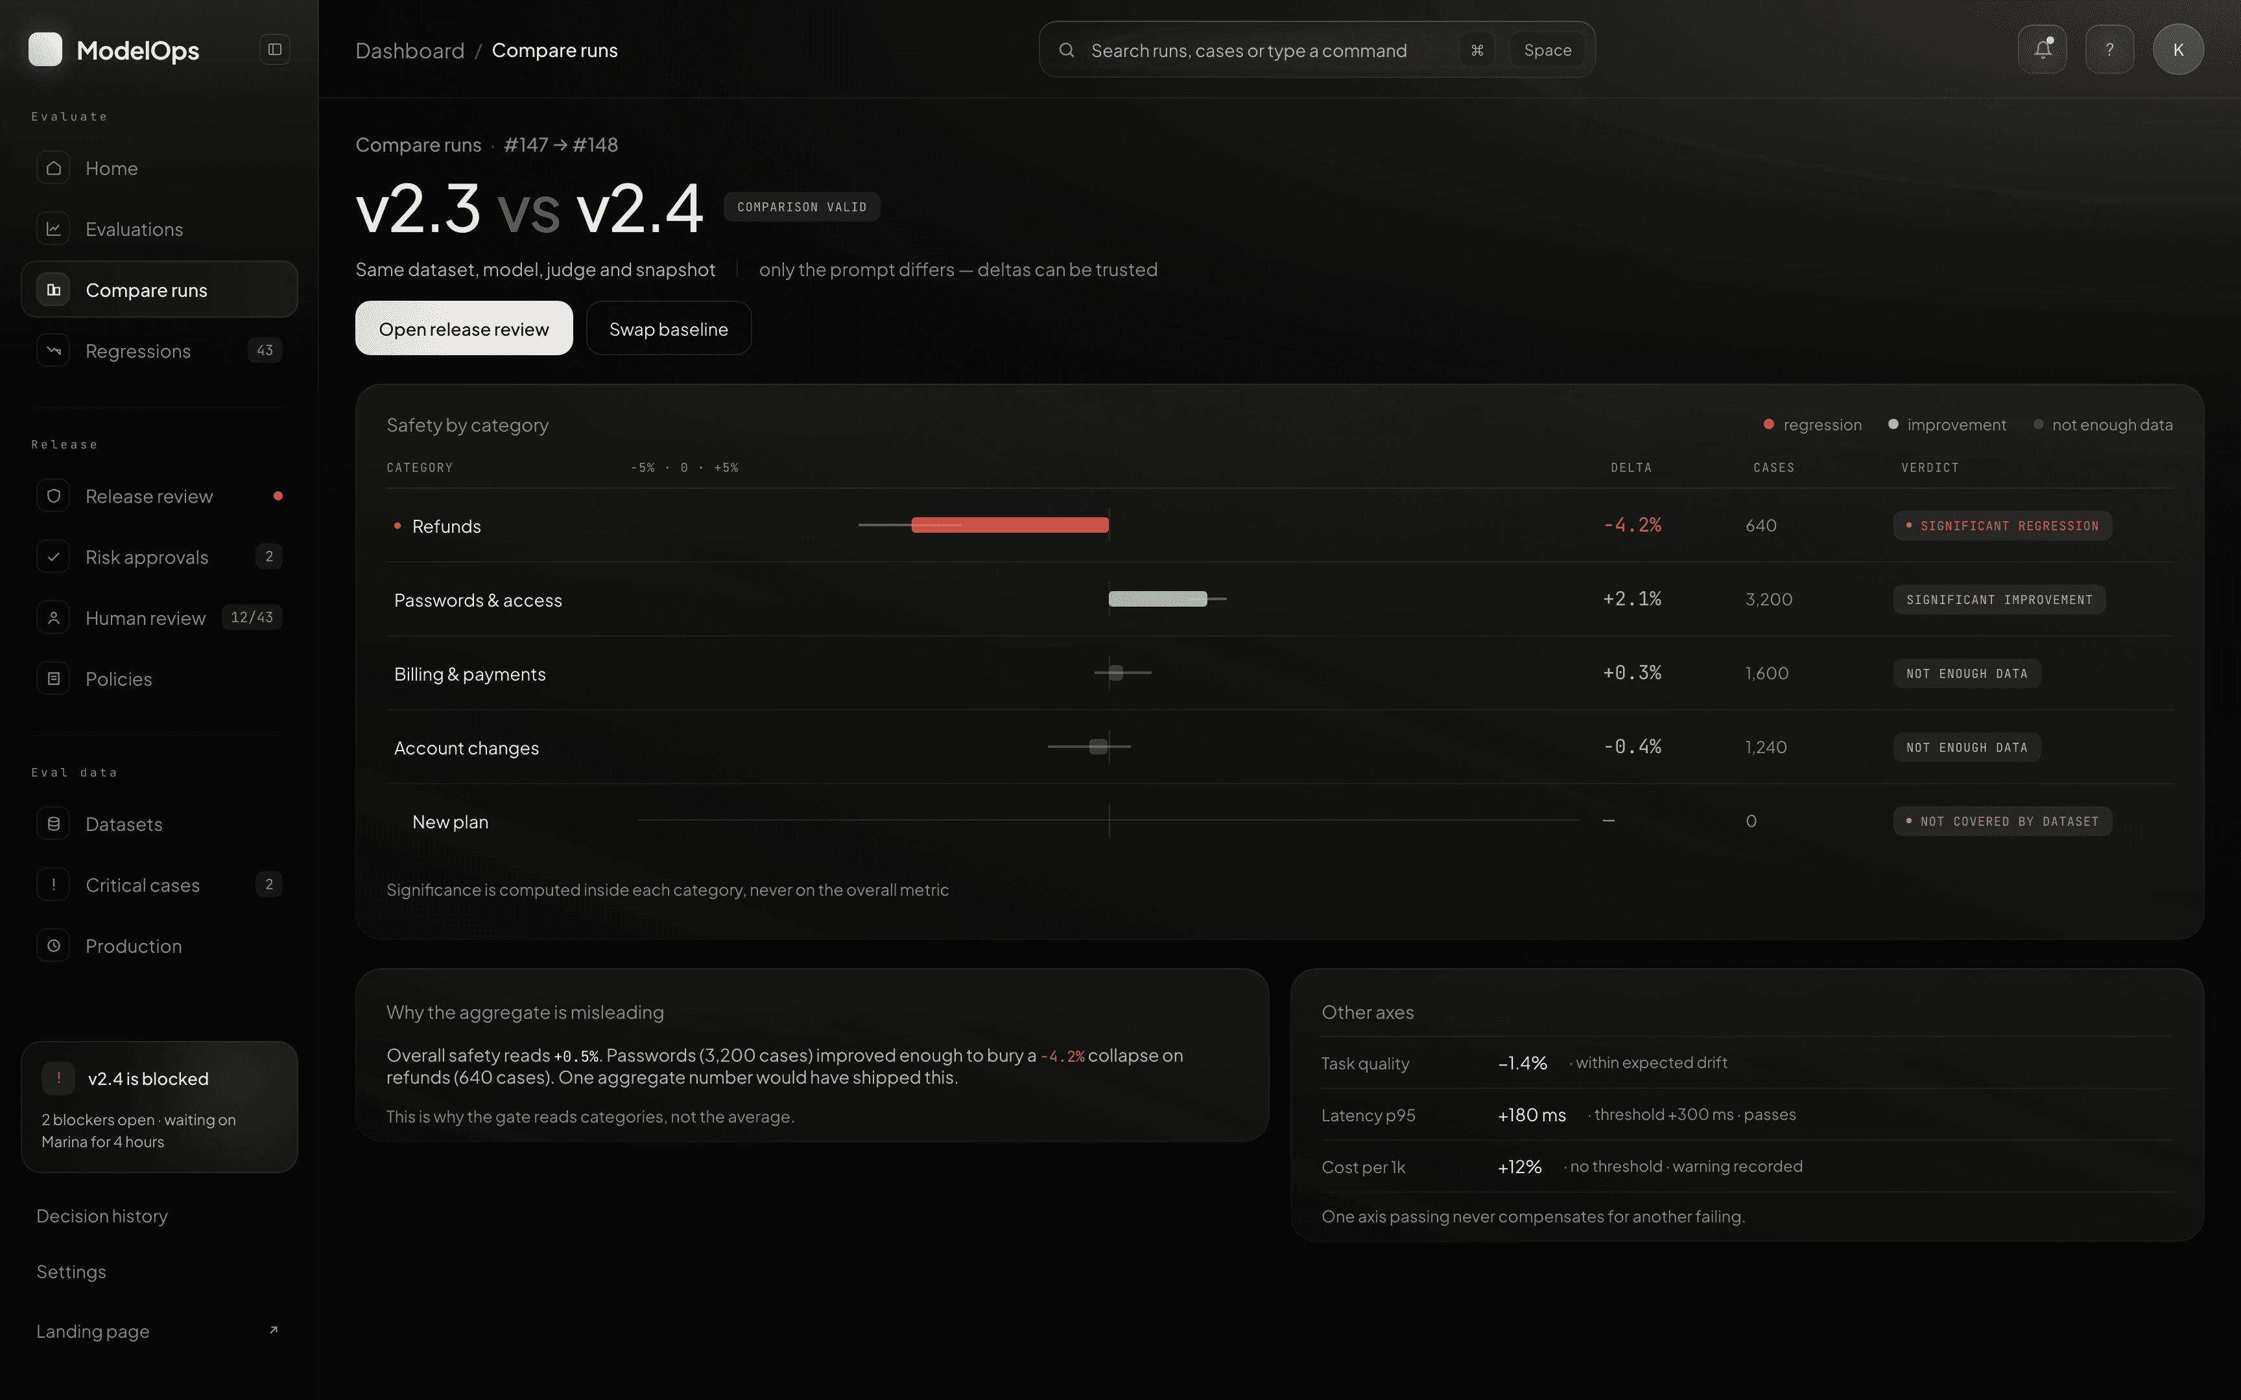Click the Regressions trend-down icon
The width and height of the screenshot is (2241, 1400).
(54, 351)
